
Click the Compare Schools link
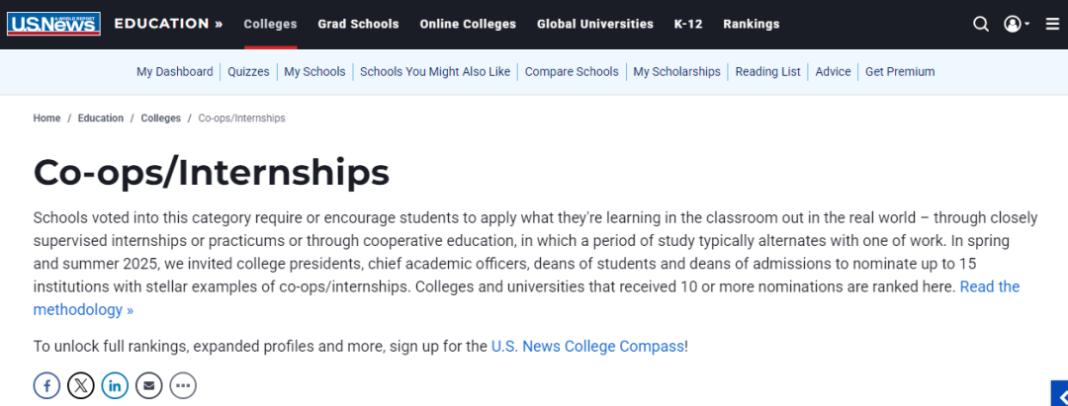[572, 71]
